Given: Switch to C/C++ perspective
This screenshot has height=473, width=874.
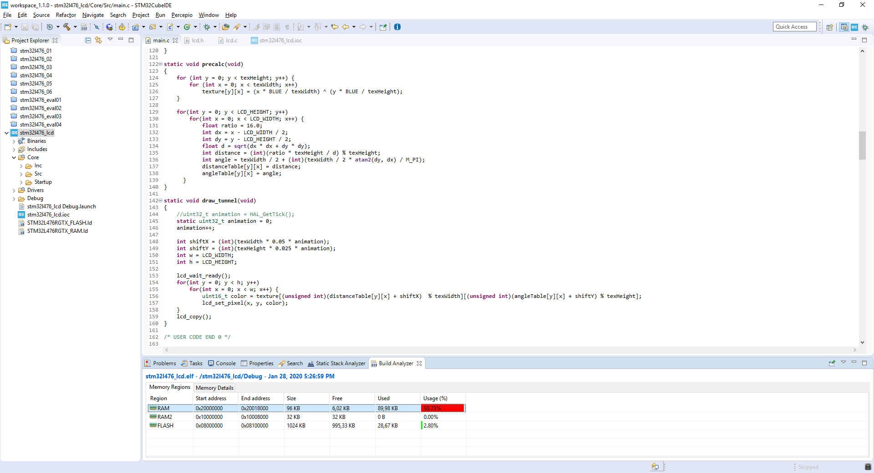Looking at the screenshot, I should tap(844, 27).
